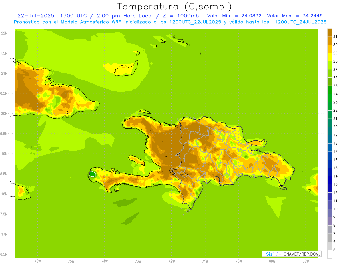
Task: Click the "74W" longitude label
Action: 105,261
